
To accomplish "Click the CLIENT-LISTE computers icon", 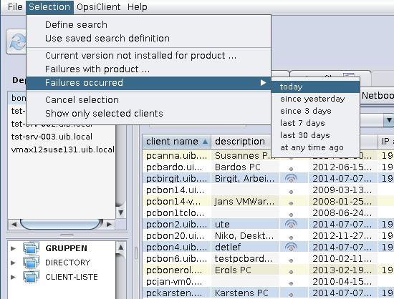I will 32,277.
